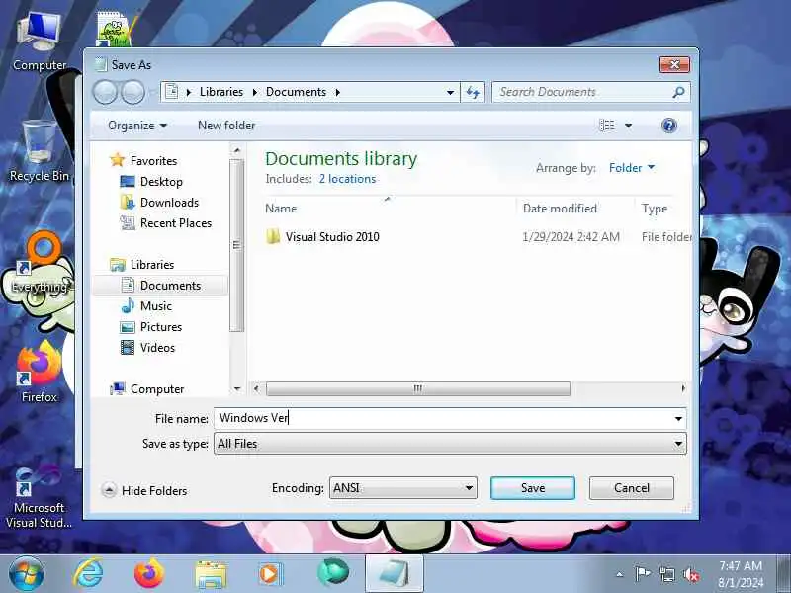Click the taskbar clock showing 7:47 AM
The image size is (791, 593).
click(740, 574)
